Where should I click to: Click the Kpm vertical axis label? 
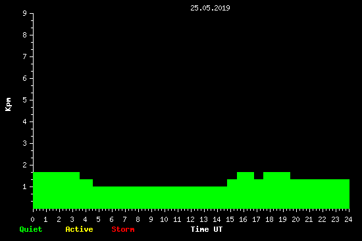pos(8,104)
